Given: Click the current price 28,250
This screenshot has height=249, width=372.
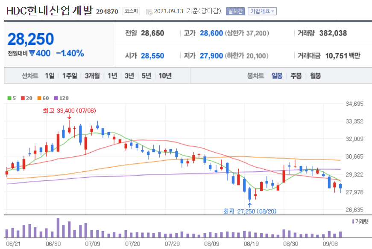Looking at the screenshot, I should point(31,39).
